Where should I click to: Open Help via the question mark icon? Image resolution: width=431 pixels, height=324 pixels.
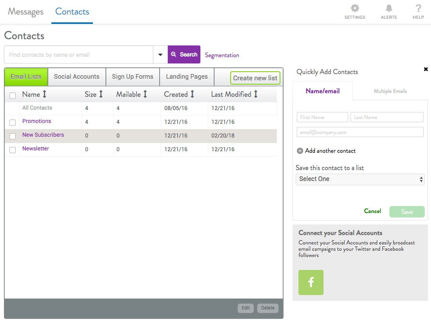coord(418,8)
